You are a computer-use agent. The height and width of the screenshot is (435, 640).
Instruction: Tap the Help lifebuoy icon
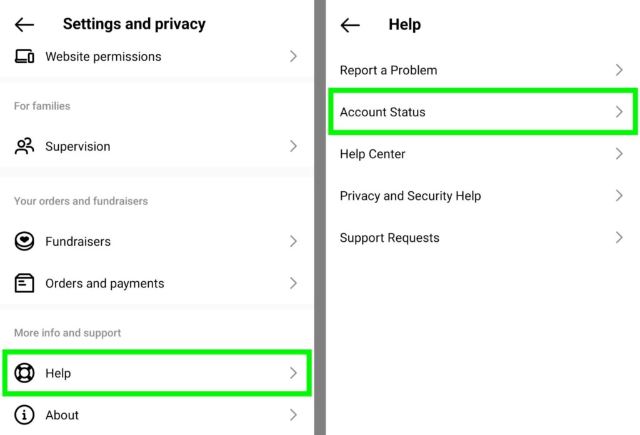[x=24, y=373]
